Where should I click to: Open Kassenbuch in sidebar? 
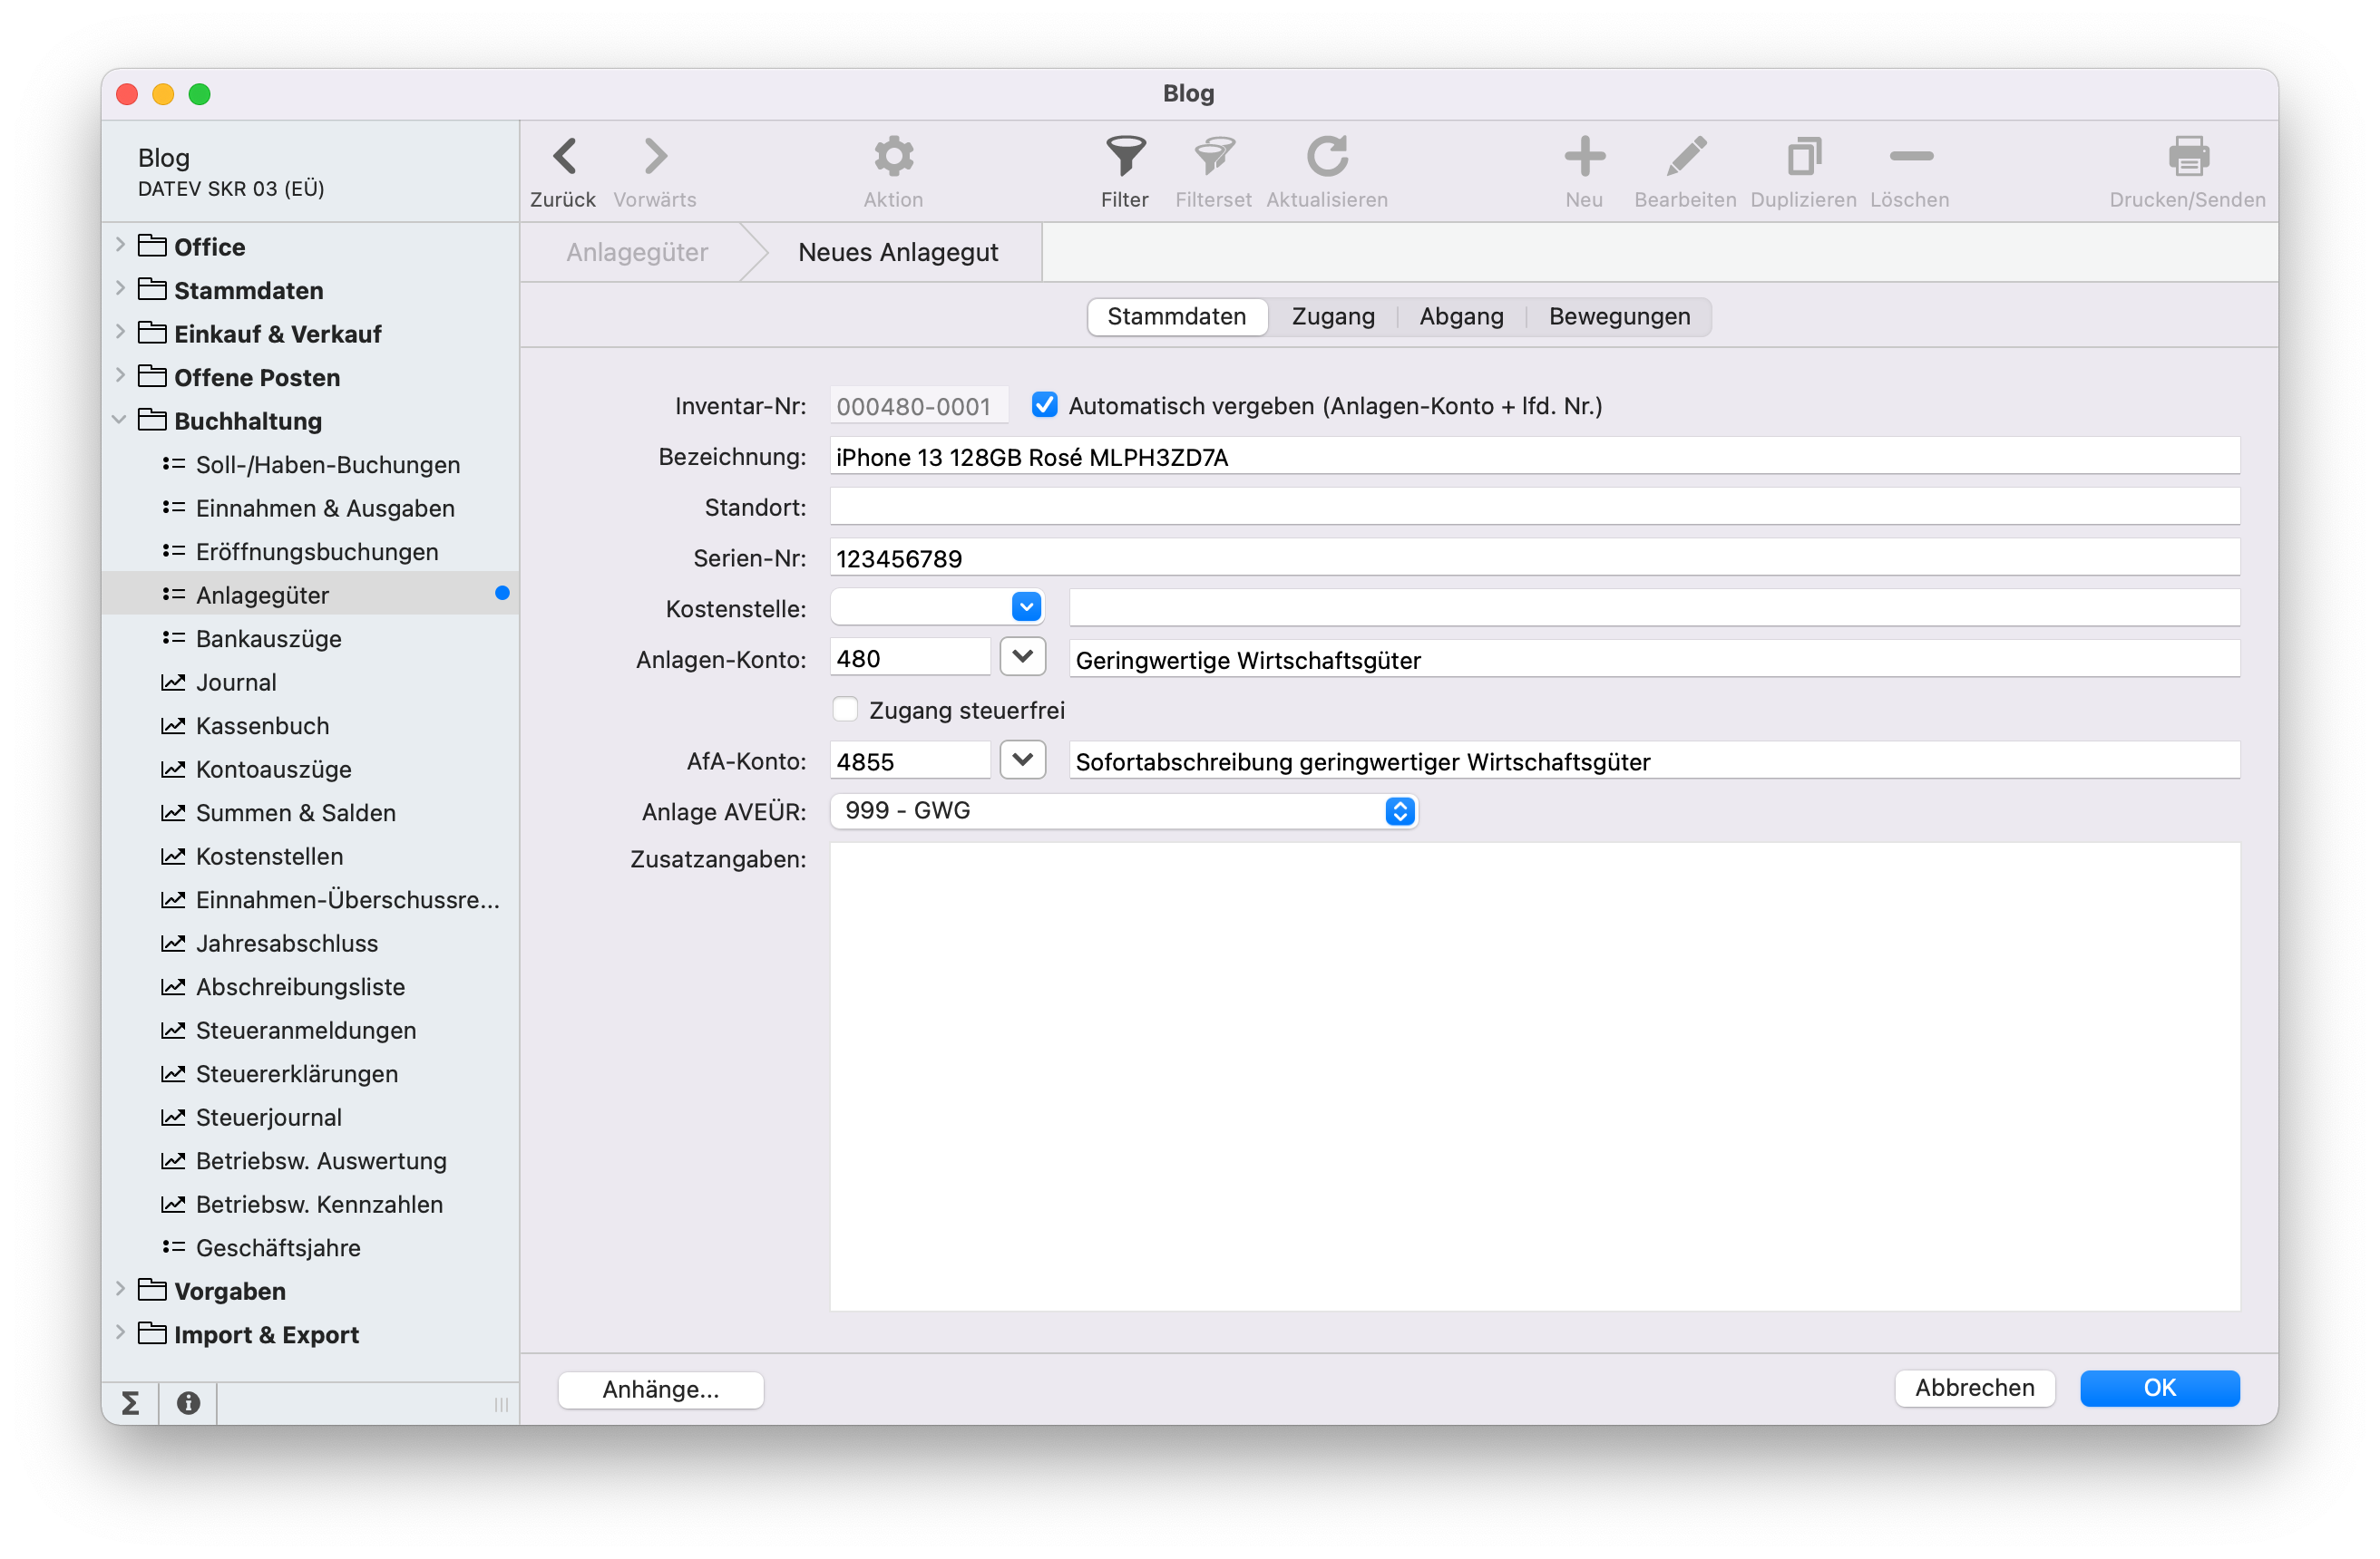pyautogui.click(x=262, y=725)
